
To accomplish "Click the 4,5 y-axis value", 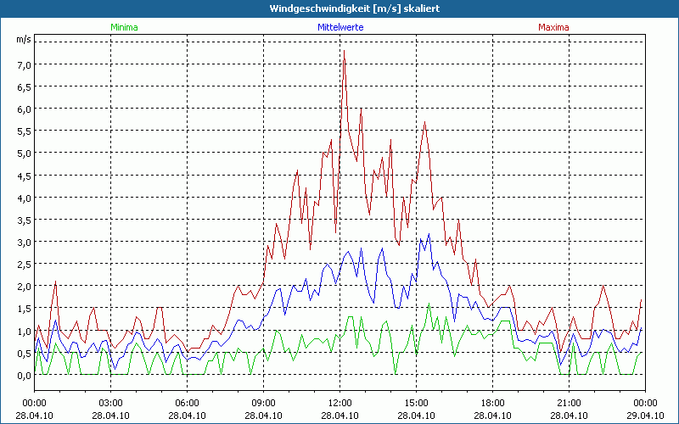I will pyautogui.click(x=25, y=176).
